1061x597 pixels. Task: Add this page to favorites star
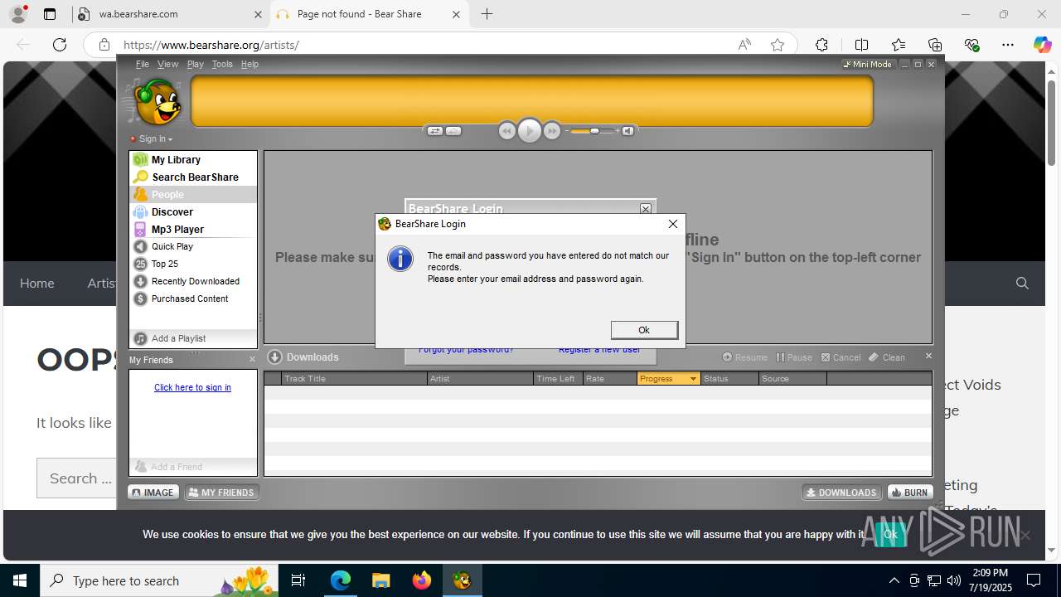[778, 45]
